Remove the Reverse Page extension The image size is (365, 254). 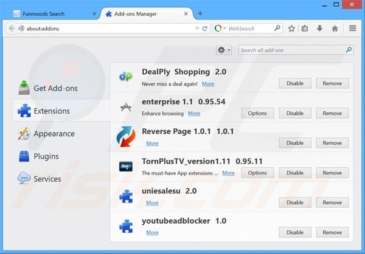(332, 143)
